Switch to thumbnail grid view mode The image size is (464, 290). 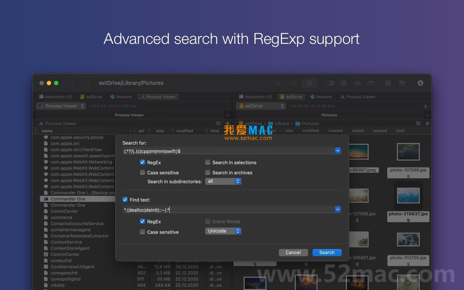pos(309,83)
